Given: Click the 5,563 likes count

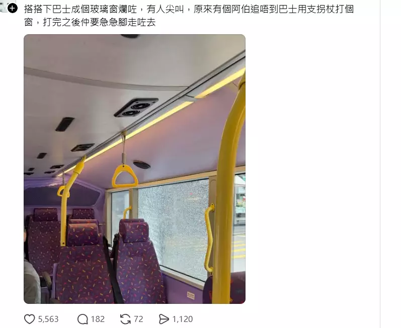Looking at the screenshot, I should (48, 319).
